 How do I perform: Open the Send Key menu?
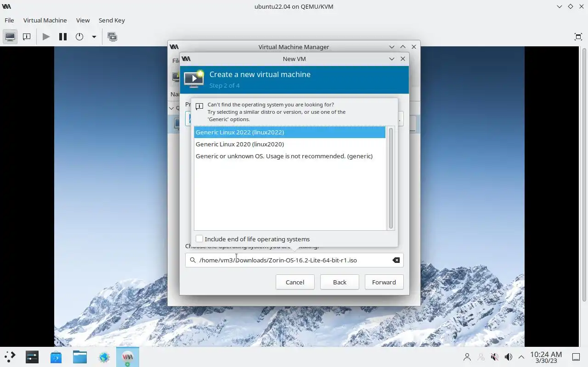pyautogui.click(x=112, y=20)
